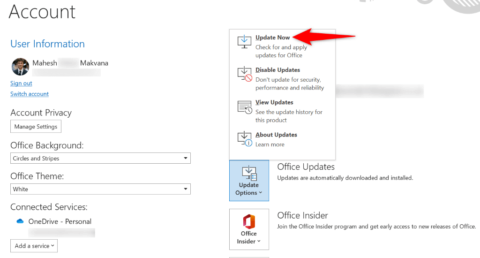Expand the Add a service menu
Screen dimensions: 480x258
(34, 246)
